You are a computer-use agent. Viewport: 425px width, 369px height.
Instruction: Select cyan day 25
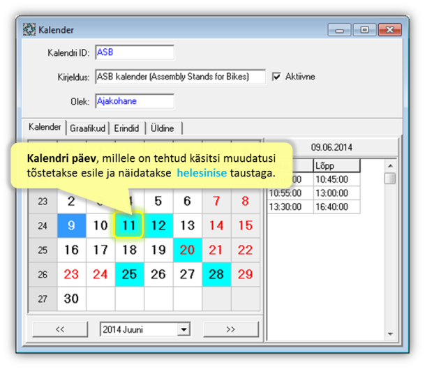(130, 274)
